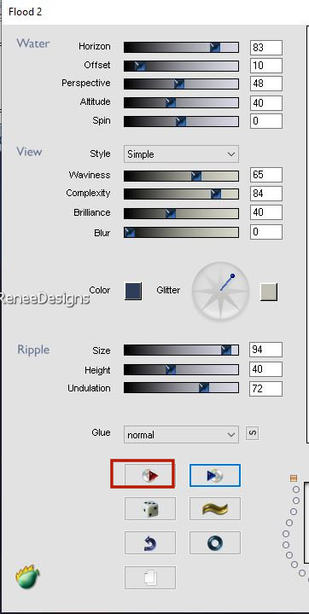The image size is (309, 614).
Task: Click the Horizon slider track
Action: (x=181, y=47)
